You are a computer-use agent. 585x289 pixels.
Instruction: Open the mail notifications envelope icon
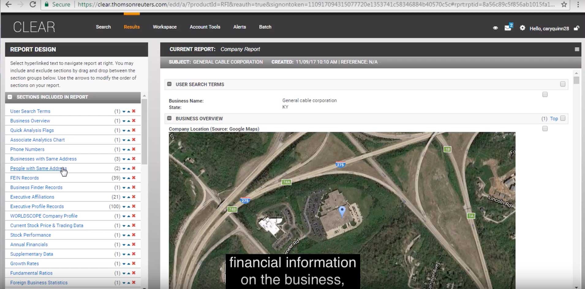click(508, 28)
